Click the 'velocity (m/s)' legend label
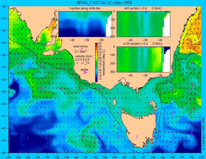 pos(84,56)
